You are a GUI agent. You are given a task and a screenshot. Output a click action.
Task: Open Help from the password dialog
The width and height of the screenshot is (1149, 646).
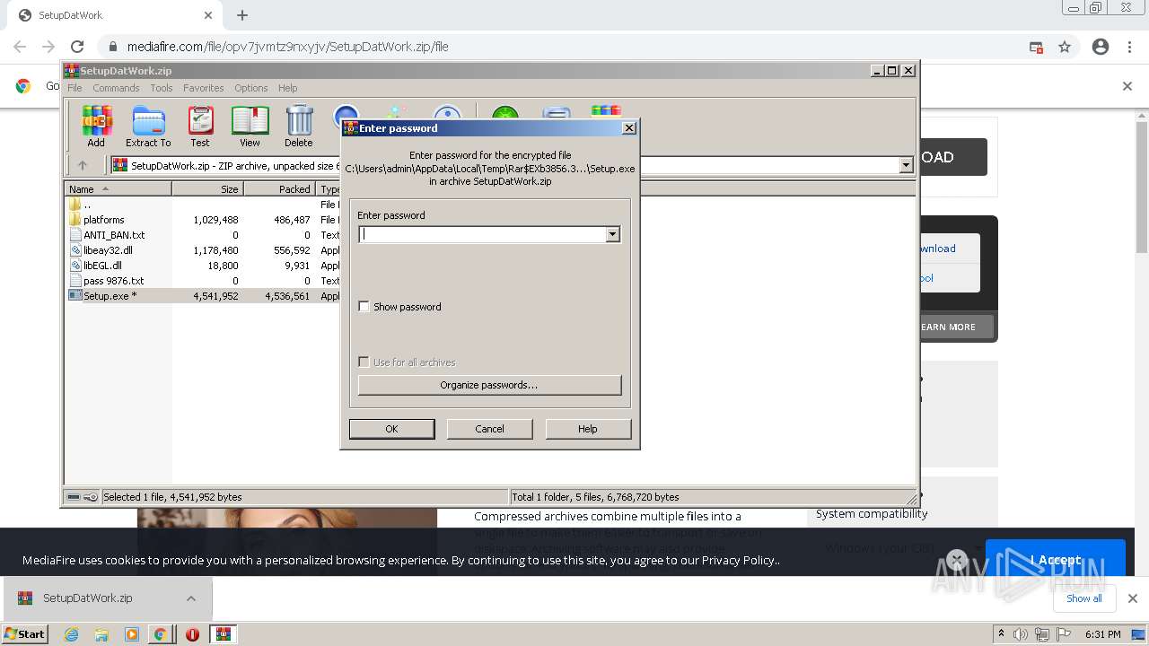[x=587, y=429]
